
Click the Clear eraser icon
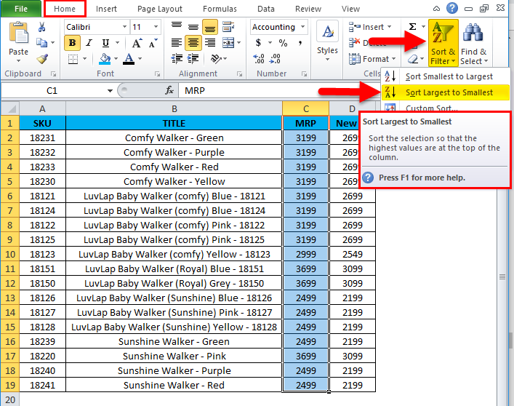(414, 59)
